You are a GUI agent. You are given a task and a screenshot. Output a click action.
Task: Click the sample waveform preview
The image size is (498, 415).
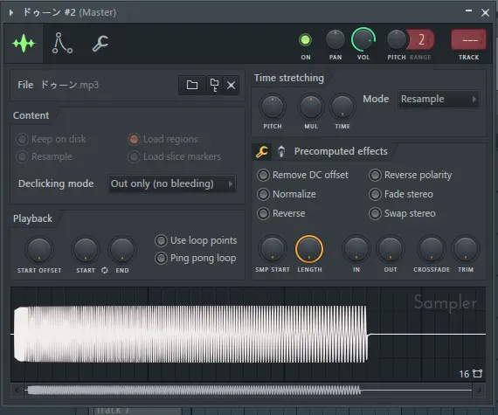[248, 334]
